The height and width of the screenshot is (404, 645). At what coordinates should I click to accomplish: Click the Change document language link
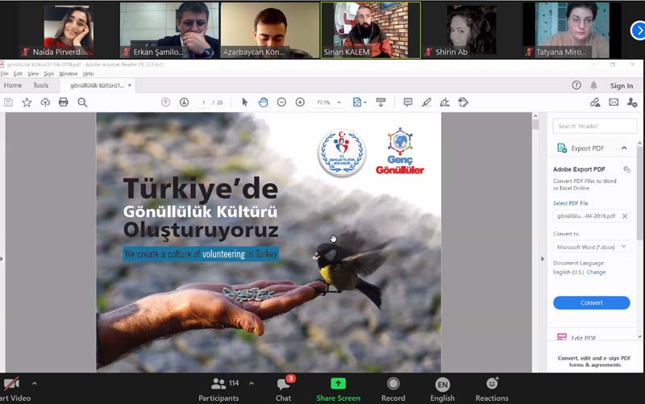[x=596, y=273]
